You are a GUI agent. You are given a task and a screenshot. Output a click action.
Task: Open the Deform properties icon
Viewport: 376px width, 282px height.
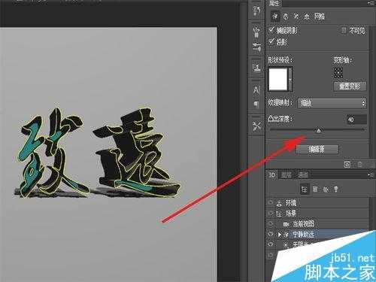pyautogui.click(x=286, y=17)
